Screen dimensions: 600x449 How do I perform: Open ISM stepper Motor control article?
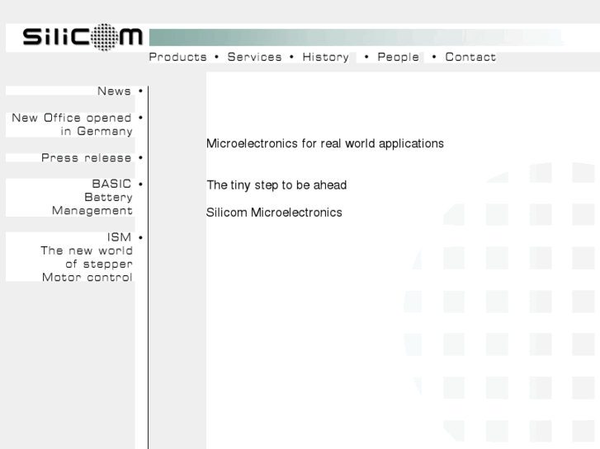pos(87,257)
